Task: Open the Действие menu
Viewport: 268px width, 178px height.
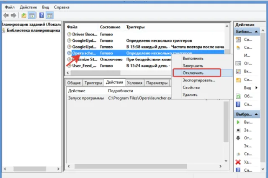Action: 28,8
